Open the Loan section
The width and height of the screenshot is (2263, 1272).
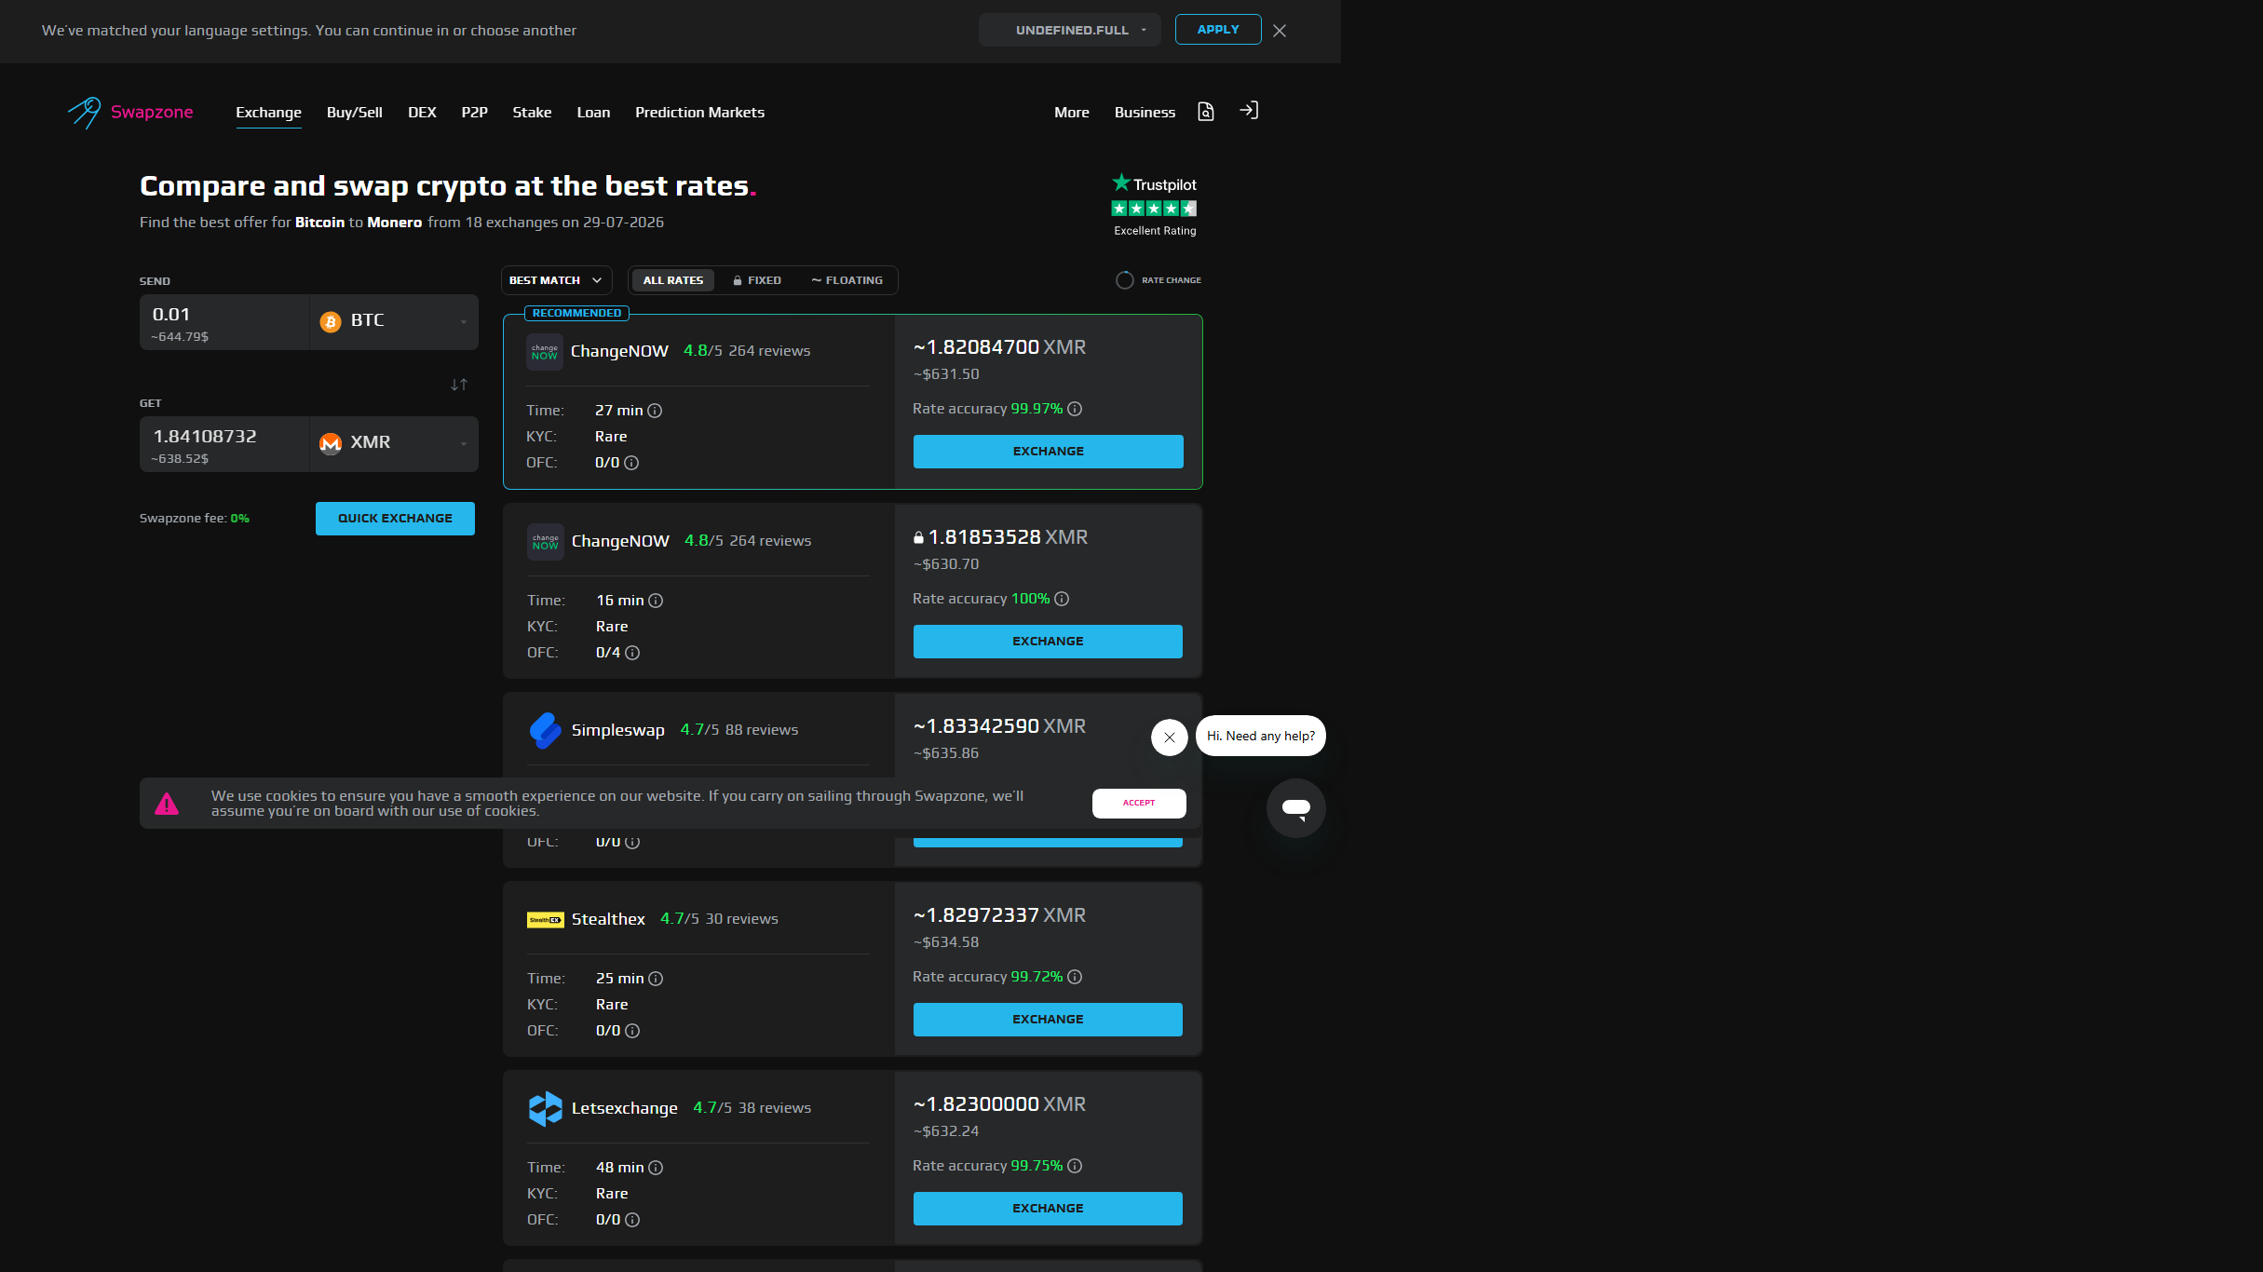click(x=593, y=113)
